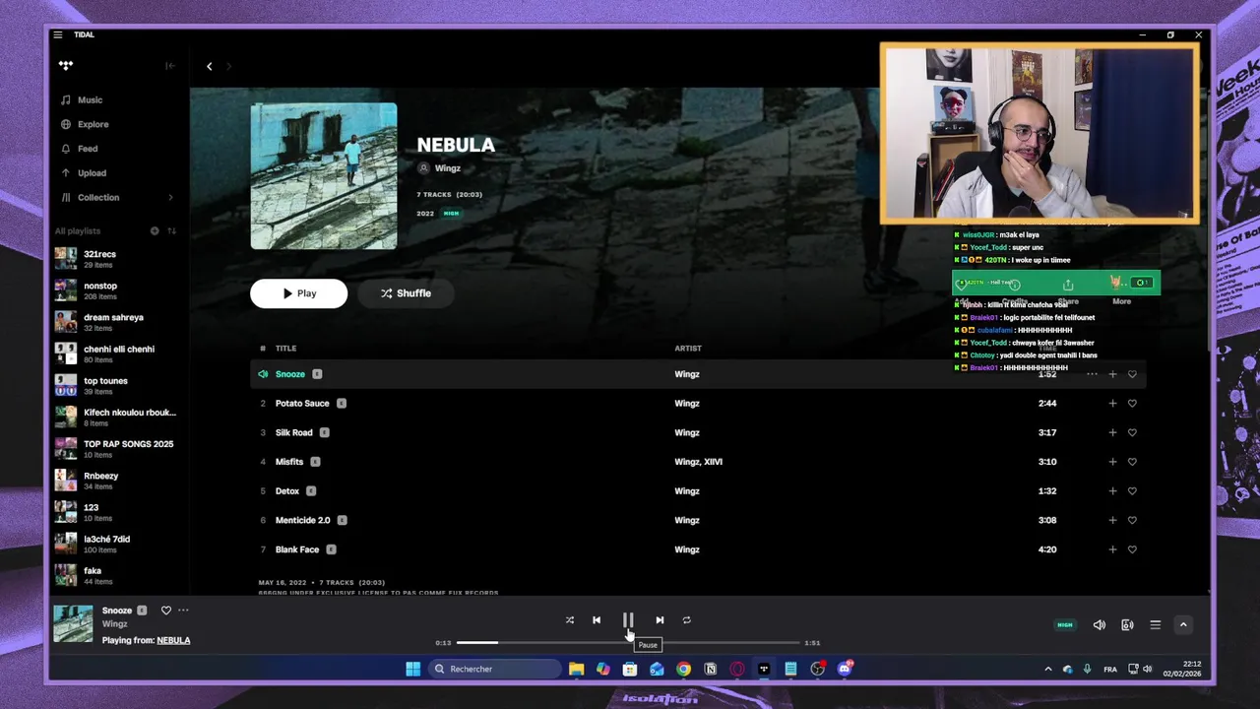
Task: Open Google Chrome from the taskbar
Action: 683,669
